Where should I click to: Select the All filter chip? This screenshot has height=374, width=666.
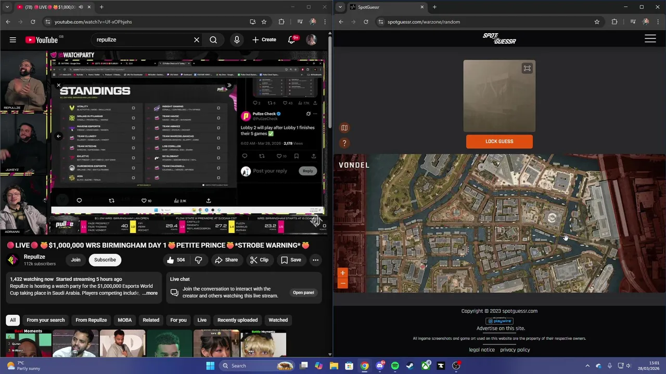pos(13,320)
